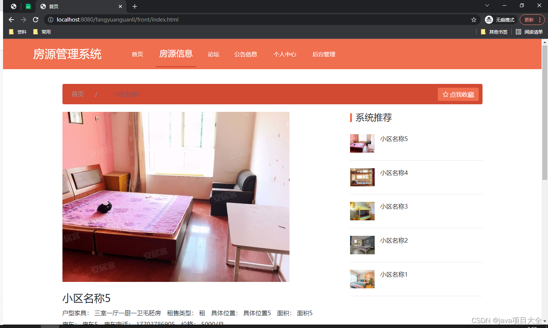The image size is (548, 328).
Task: Click the 点我收藏 favorite button
Action: point(458,94)
